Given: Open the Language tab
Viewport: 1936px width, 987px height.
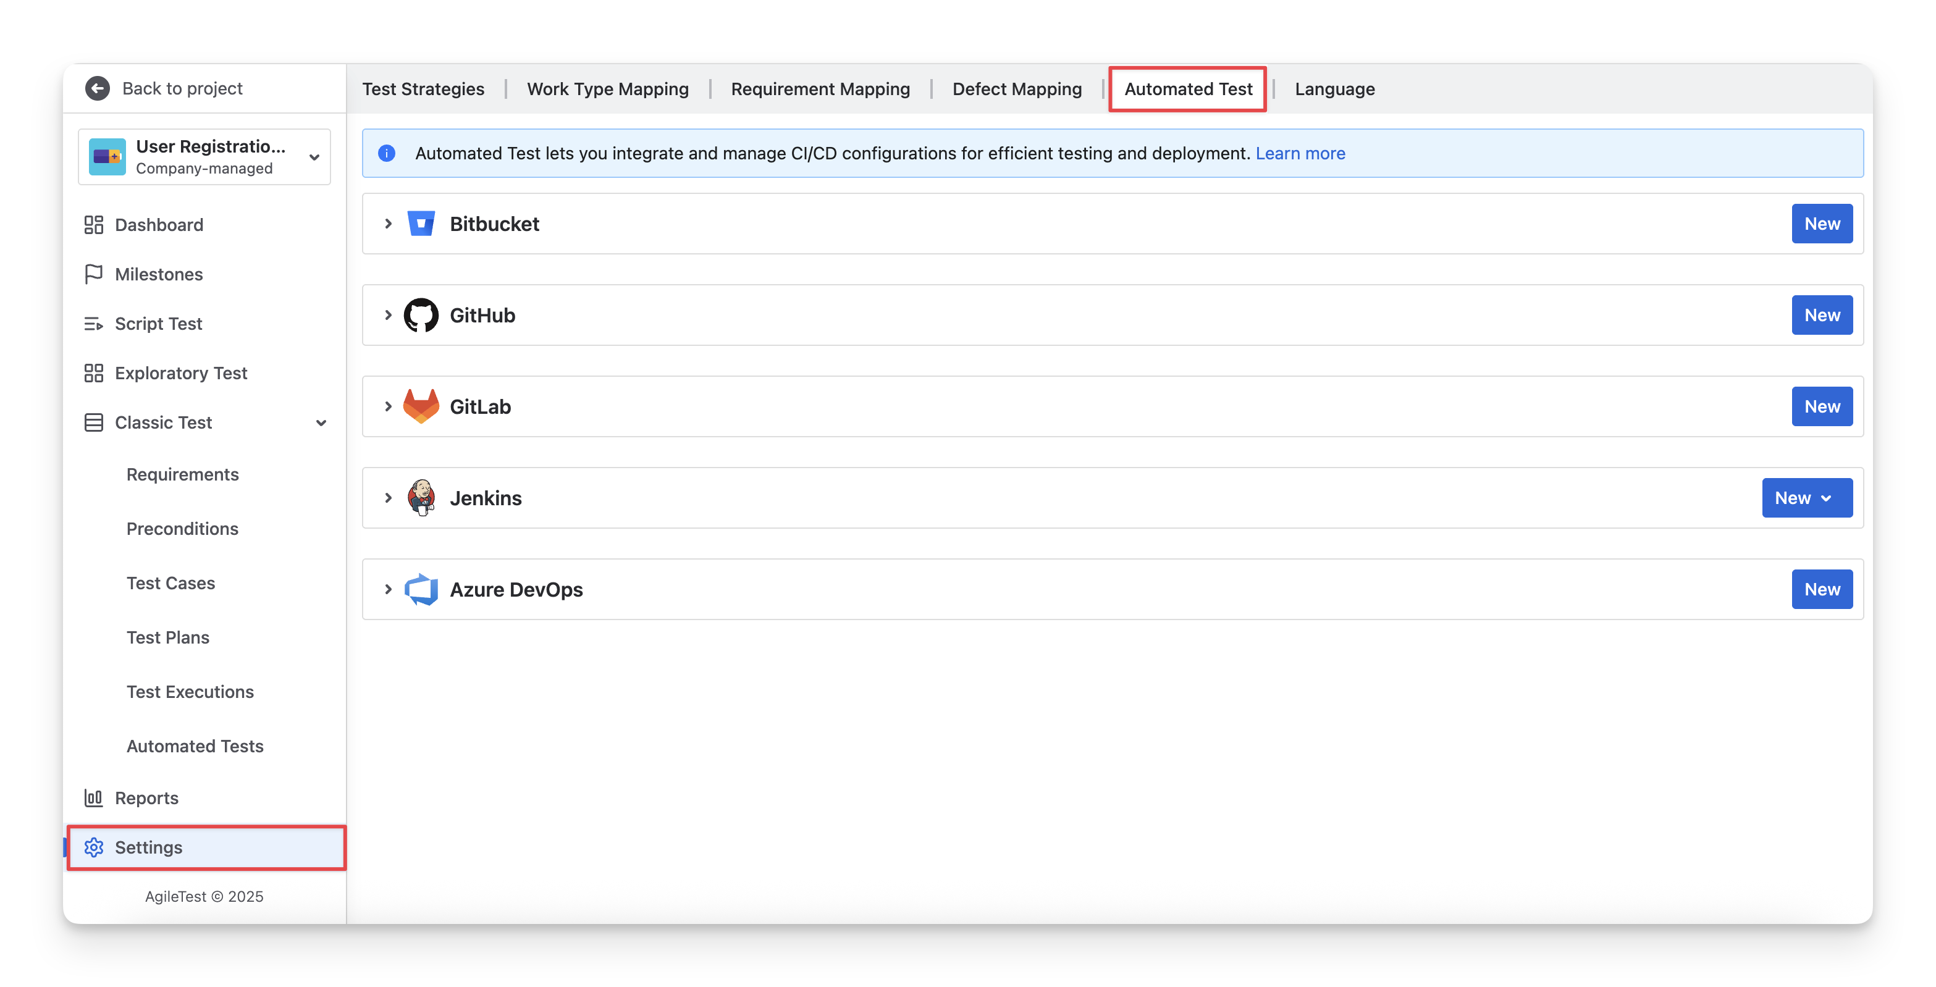Looking at the screenshot, I should click(x=1334, y=89).
